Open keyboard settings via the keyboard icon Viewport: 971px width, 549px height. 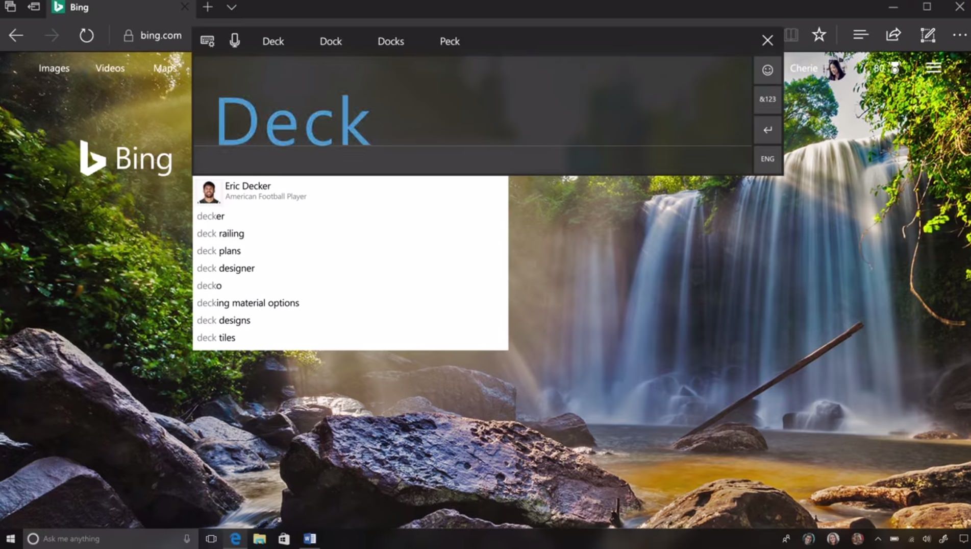pos(208,41)
